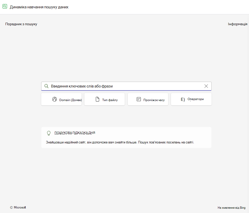Click the document icon on Тип файлу
This screenshot has height=213, width=249.
click(97, 99)
